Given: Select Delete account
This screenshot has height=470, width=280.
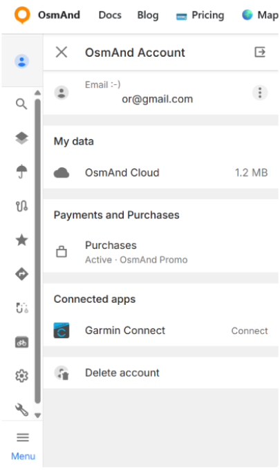Looking at the screenshot, I should point(160,373).
